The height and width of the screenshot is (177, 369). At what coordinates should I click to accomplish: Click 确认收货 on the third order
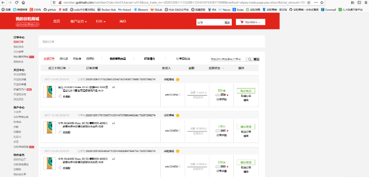(246, 162)
